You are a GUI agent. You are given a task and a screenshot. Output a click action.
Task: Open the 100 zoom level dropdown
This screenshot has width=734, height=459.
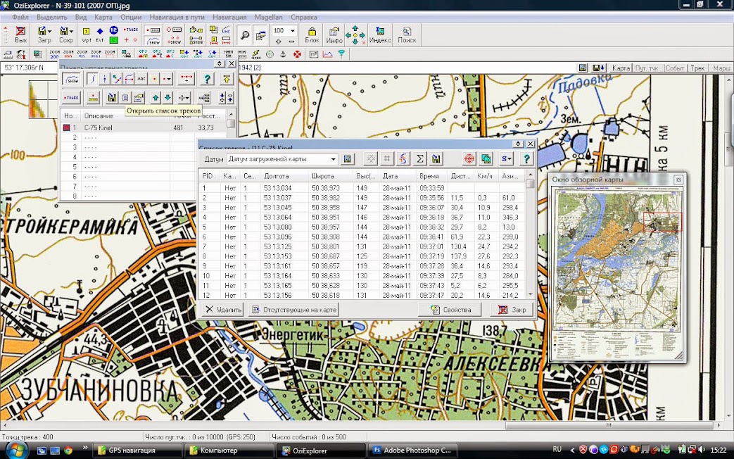[292, 31]
